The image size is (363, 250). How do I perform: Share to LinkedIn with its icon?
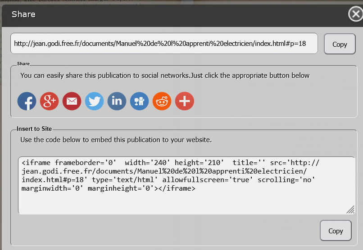tap(117, 101)
